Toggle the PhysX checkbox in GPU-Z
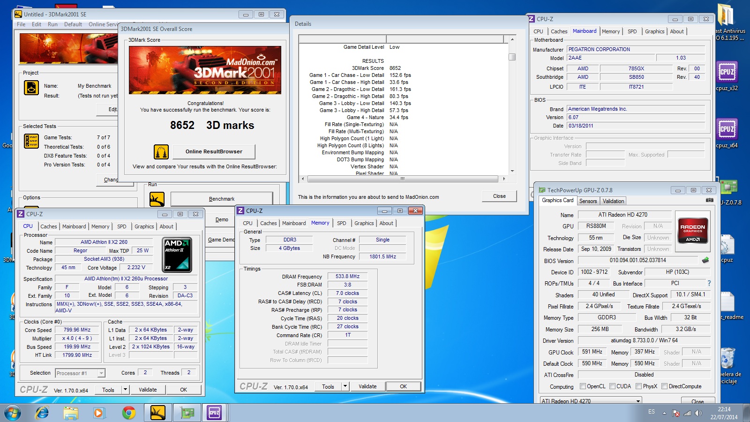Image resolution: width=750 pixels, height=422 pixels. (638, 386)
